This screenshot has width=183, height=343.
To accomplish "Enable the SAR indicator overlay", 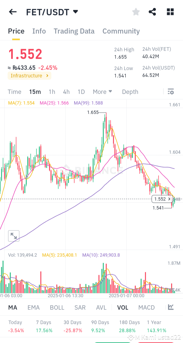I will coord(80,307).
